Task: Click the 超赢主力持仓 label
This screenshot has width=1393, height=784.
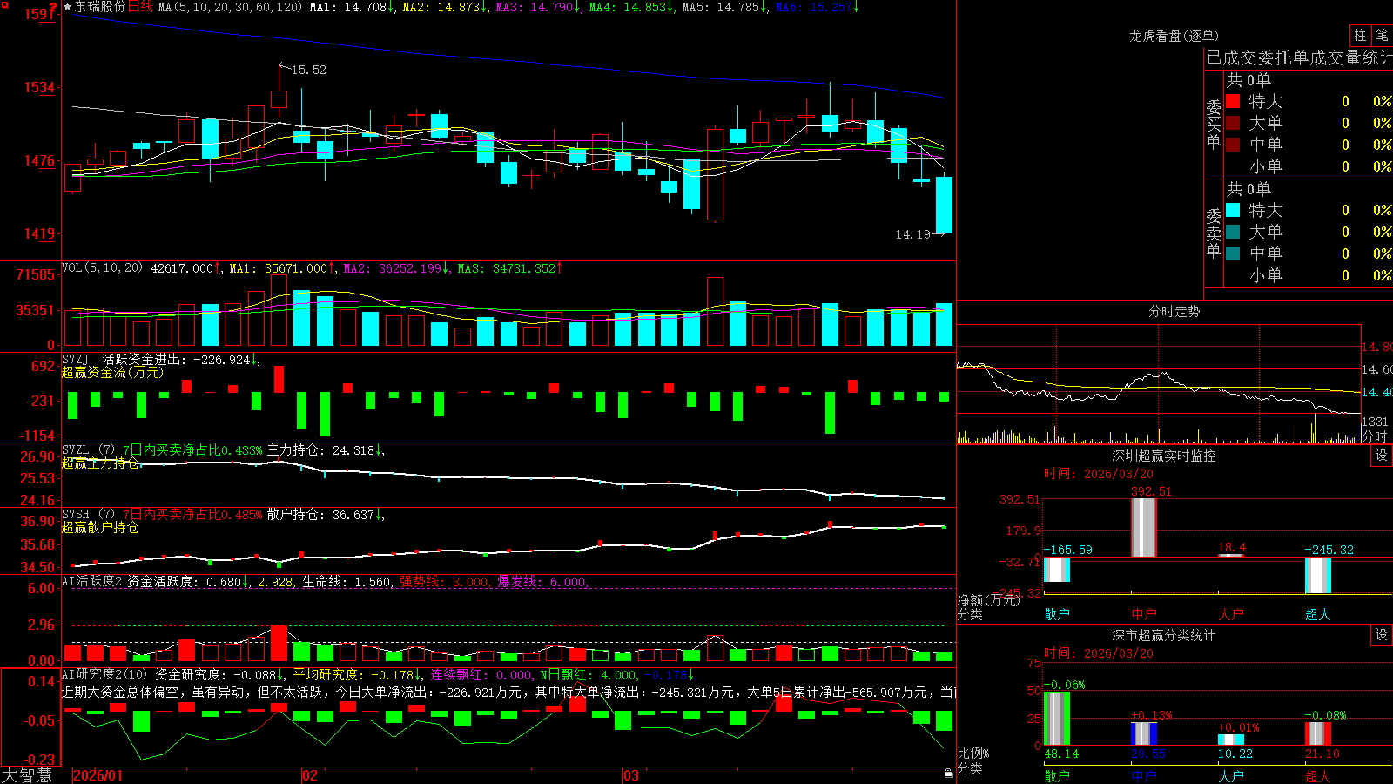Action: point(100,463)
